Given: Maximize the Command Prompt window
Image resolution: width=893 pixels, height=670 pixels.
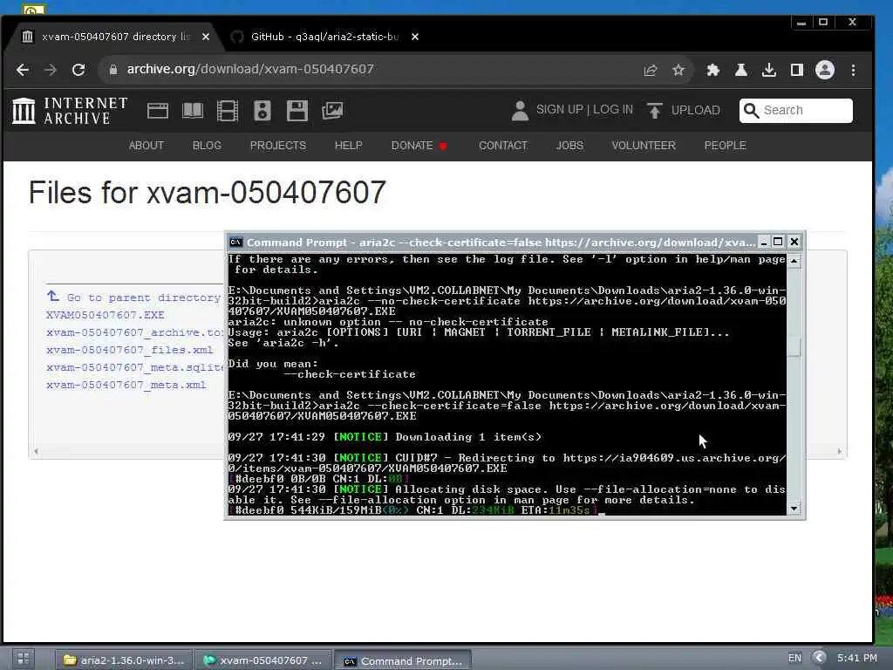Looking at the screenshot, I should coord(778,243).
